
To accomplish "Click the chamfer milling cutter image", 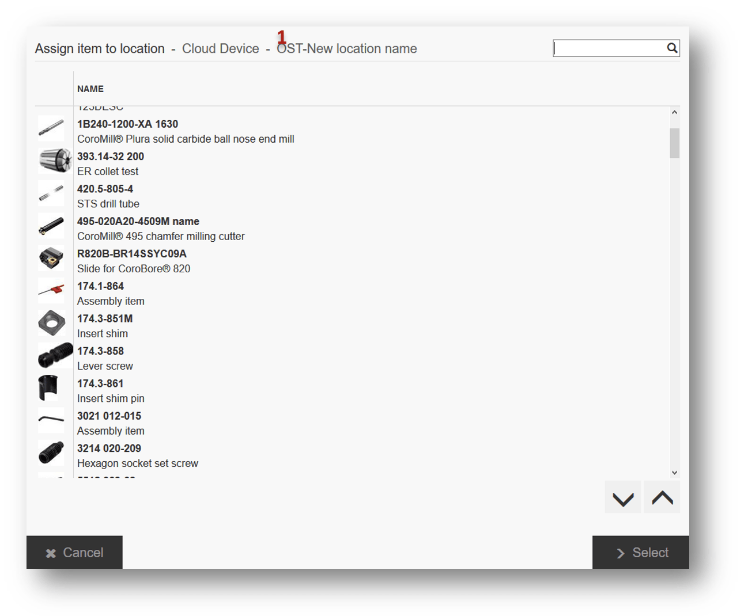I will 51,226.
